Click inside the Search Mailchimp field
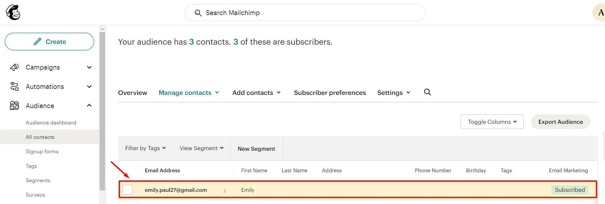This screenshot has width=605, height=204. (x=305, y=13)
